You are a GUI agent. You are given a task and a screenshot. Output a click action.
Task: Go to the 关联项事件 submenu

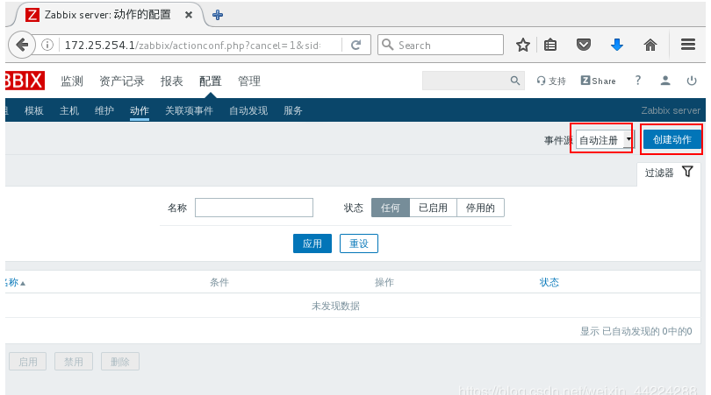[x=189, y=110]
